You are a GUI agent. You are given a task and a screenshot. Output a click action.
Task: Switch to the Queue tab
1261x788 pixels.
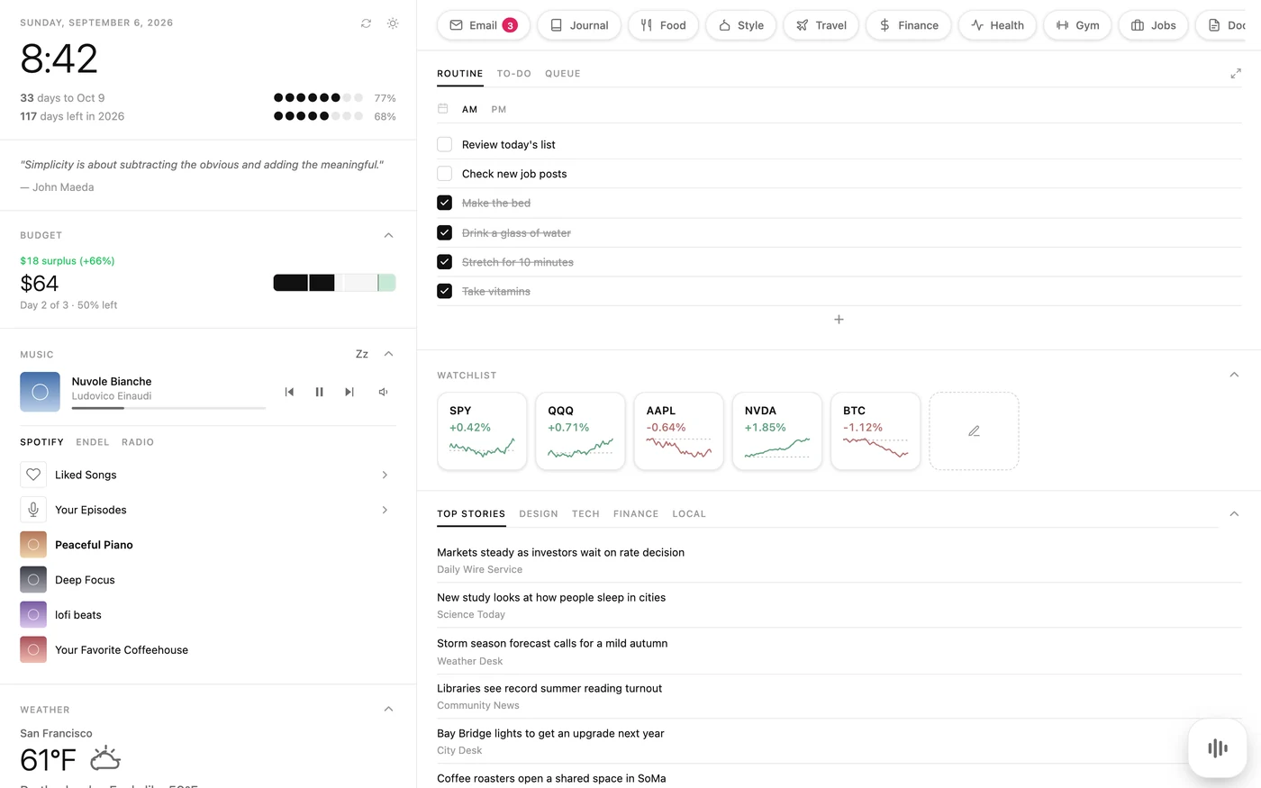[563, 74]
